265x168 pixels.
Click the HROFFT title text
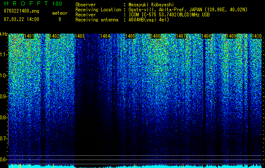pos(26,3)
